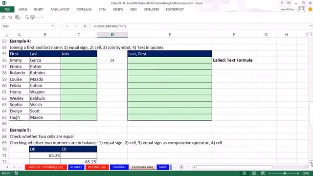This screenshot has width=313, height=176.
Task: Open the DATA ribbon tab
Action: (102, 9)
